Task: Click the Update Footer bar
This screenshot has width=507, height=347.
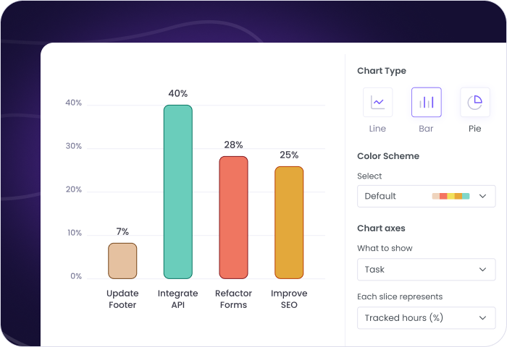Action: coord(122,260)
